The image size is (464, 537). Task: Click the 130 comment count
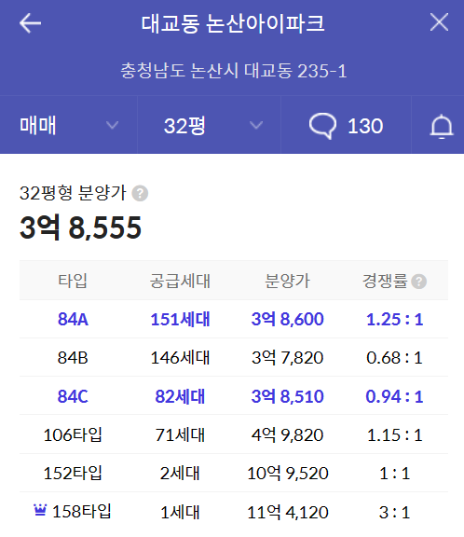[x=365, y=126]
